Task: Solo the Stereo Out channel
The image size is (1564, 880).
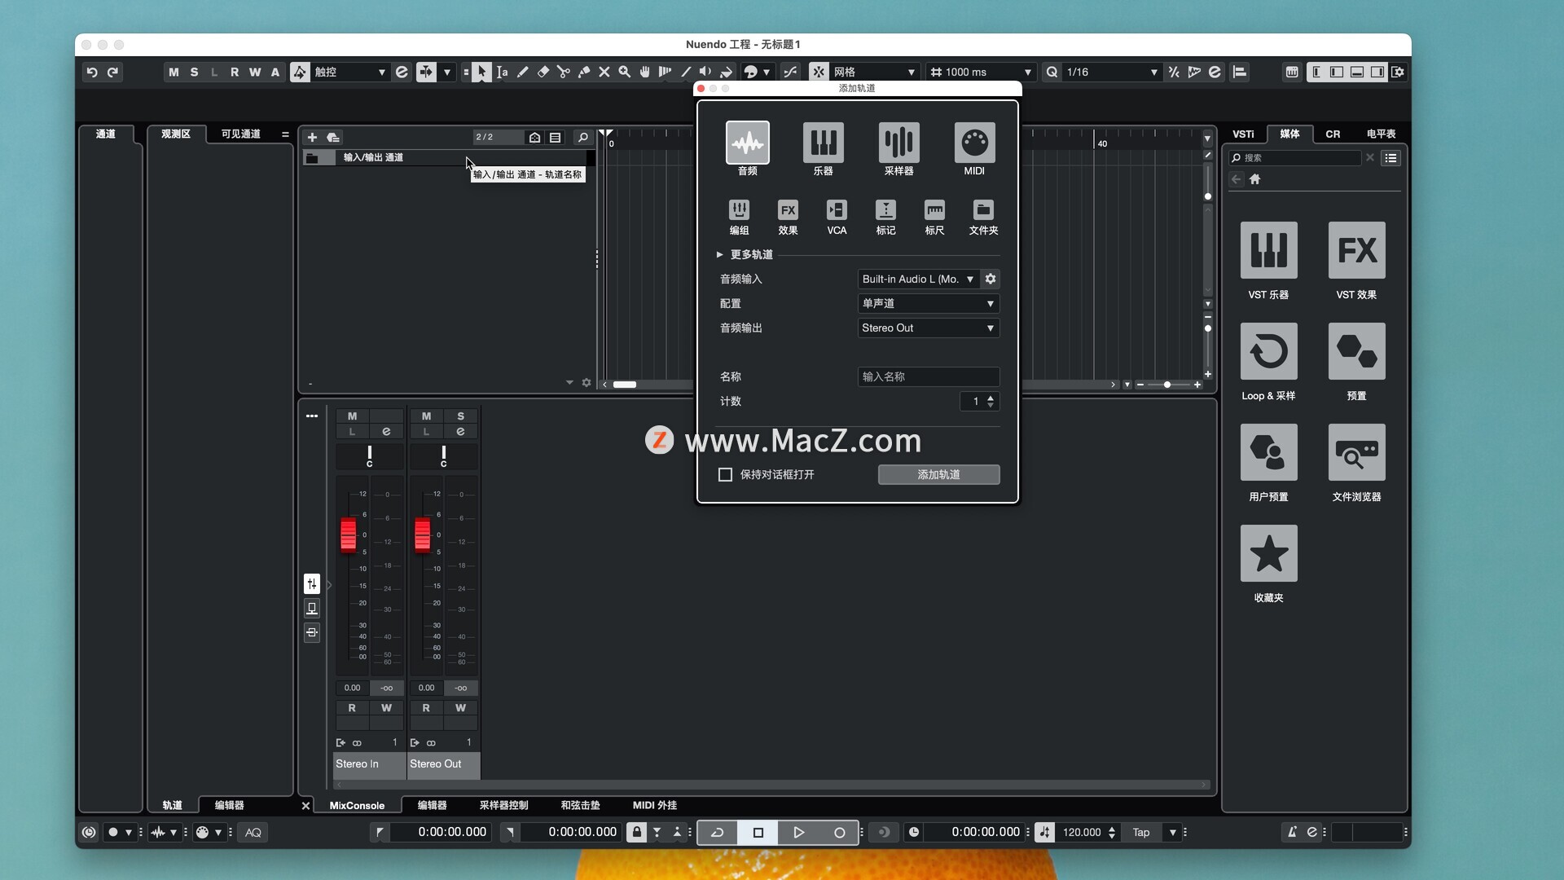Action: pyautogui.click(x=460, y=416)
